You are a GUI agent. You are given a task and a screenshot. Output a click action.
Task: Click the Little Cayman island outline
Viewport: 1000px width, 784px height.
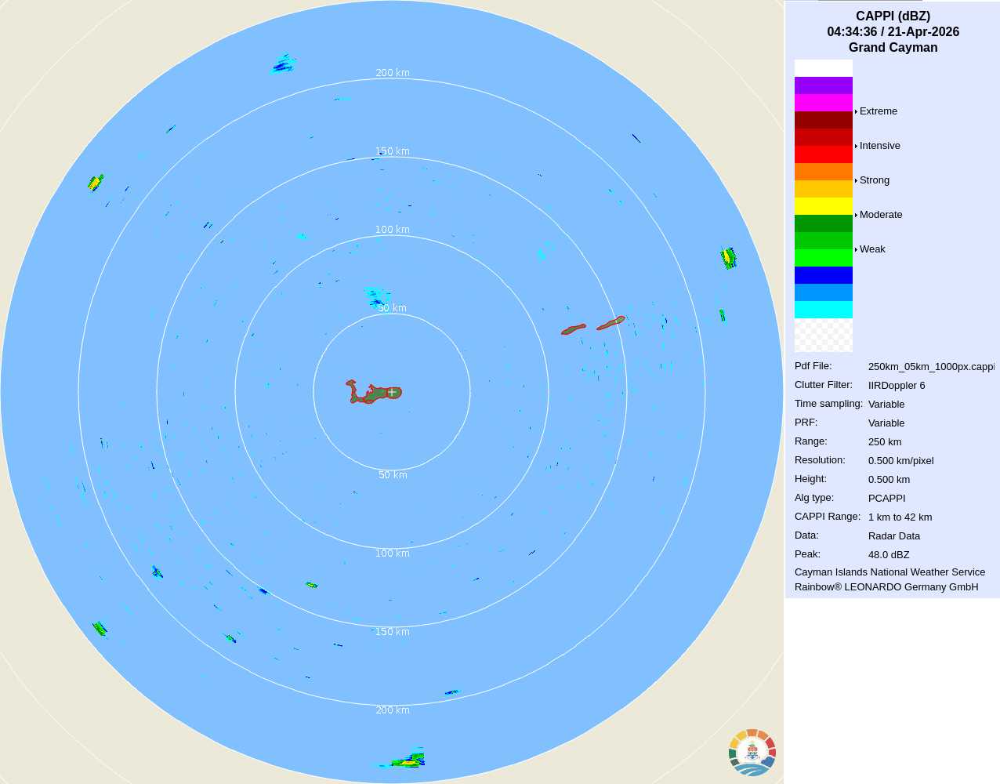[x=574, y=329]
